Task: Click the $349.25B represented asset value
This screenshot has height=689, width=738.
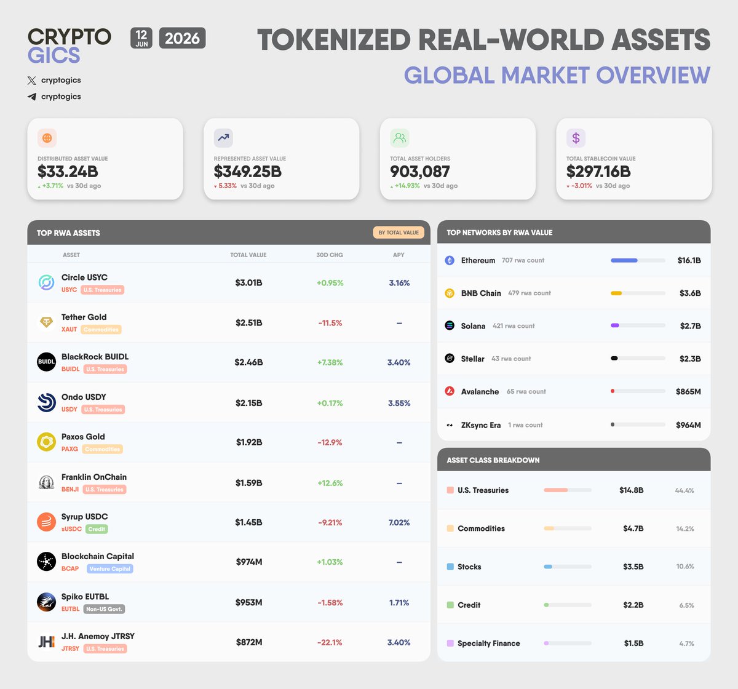Action: (x=248, y=172)
